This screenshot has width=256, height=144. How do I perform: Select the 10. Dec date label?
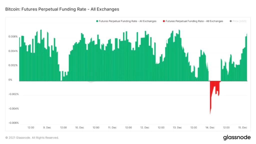79,127
